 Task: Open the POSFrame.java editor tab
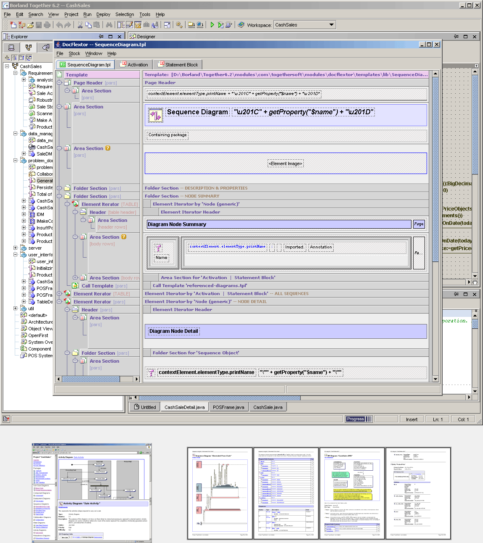point(228,407)
